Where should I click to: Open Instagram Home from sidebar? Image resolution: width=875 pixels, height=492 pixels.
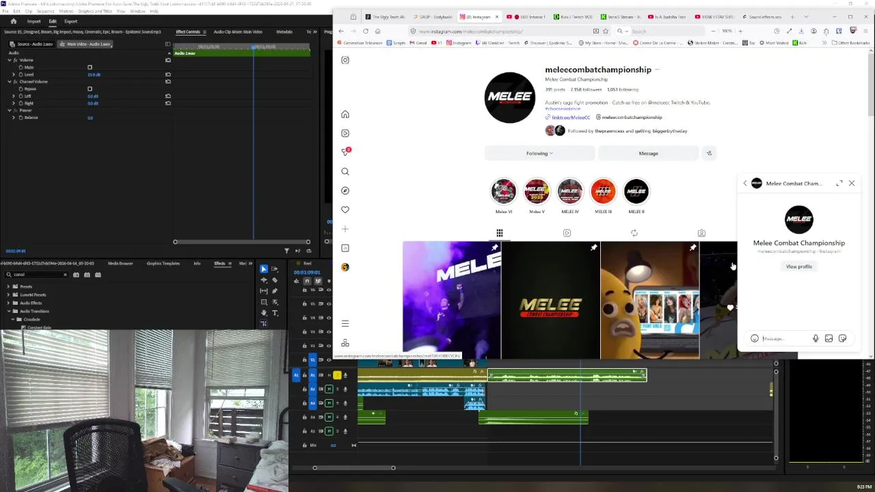tap(345, 114)
